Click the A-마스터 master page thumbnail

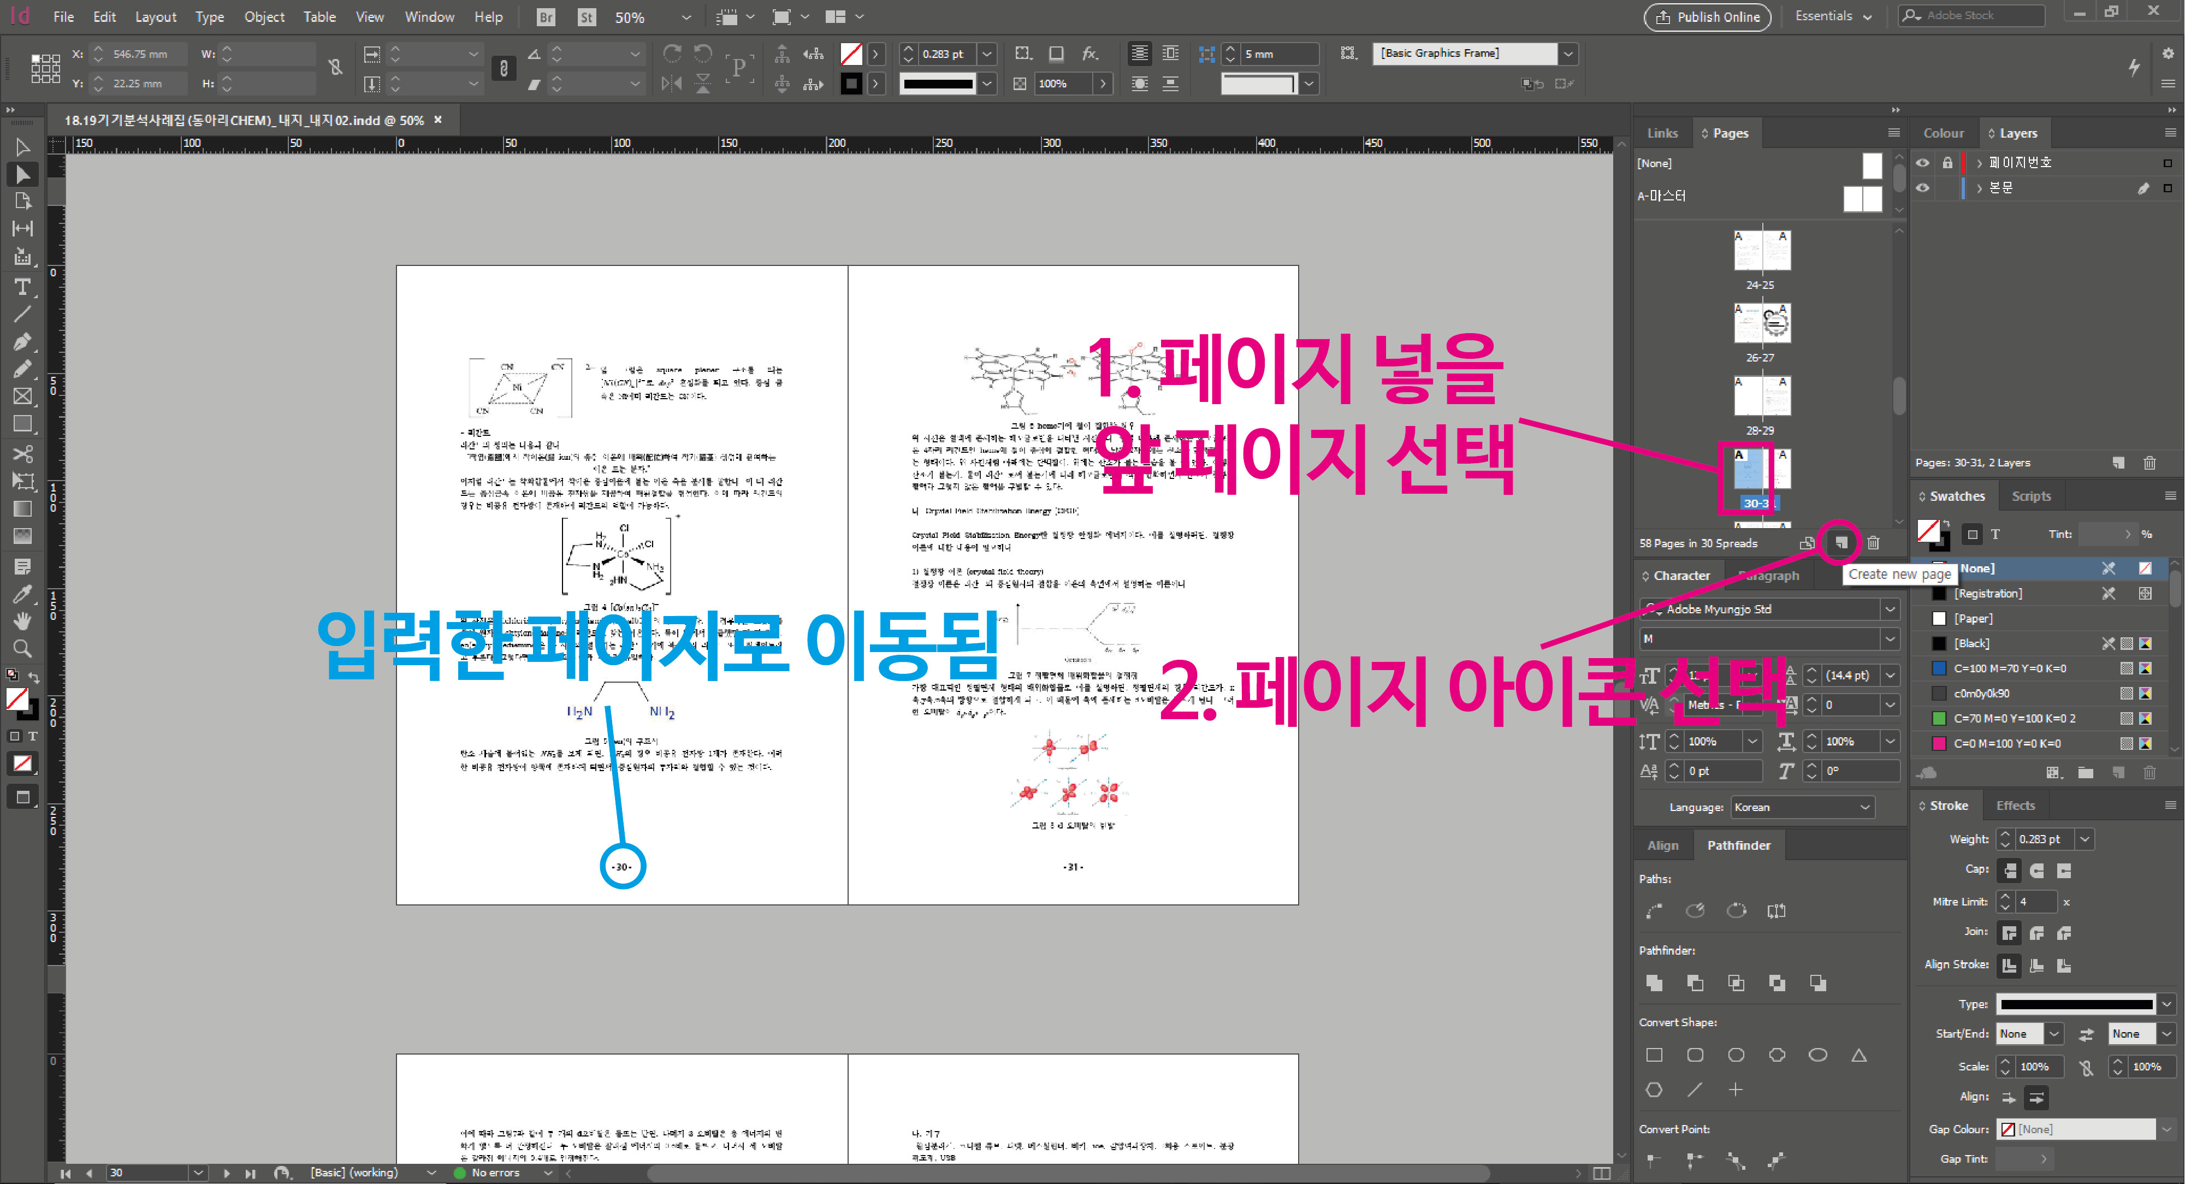[x=1862, y=198]
